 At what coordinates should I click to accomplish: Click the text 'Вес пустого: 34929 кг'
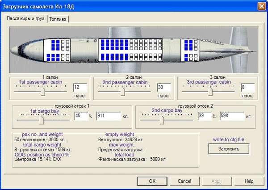120,140
